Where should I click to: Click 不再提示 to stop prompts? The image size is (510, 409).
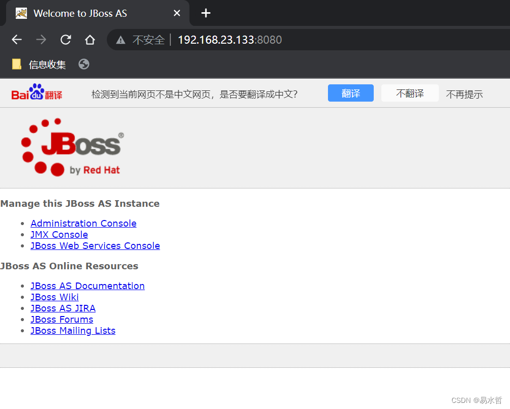pyautogui.click(x=464, y=95)
